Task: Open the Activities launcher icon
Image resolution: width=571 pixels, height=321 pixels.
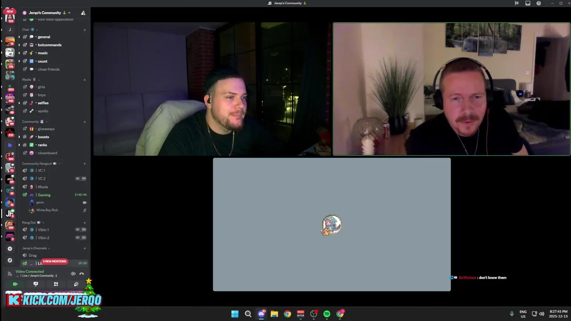Action: pos(56,284)
